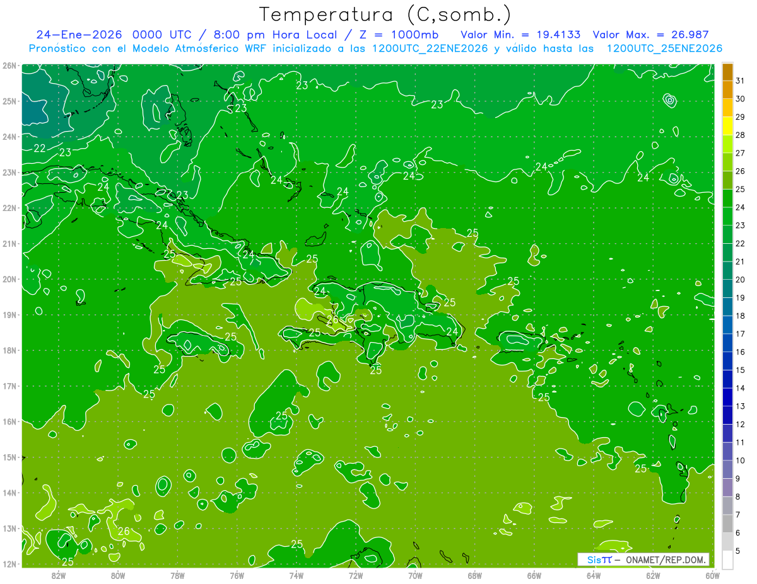The image size is (757, 584).
Task: Click the colorbar label '21'
Action: 740,261
